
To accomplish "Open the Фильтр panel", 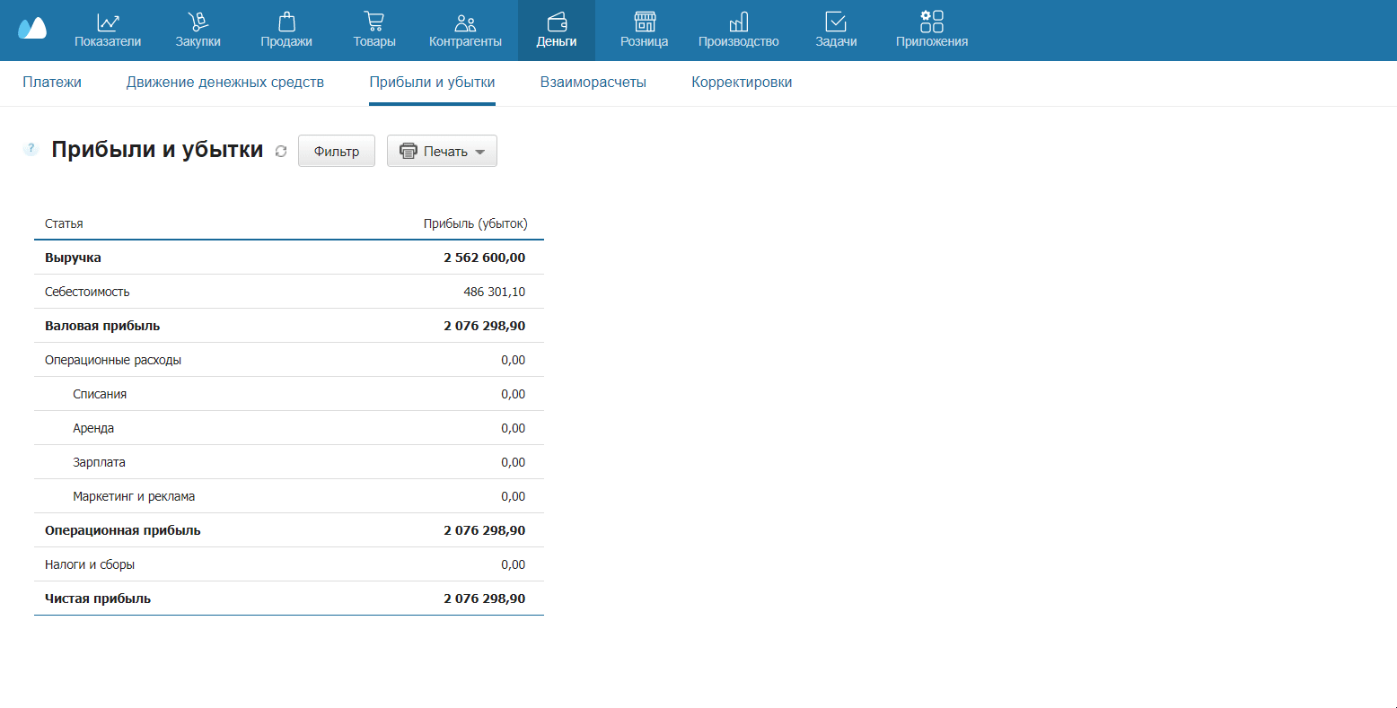I will [337, 152].
